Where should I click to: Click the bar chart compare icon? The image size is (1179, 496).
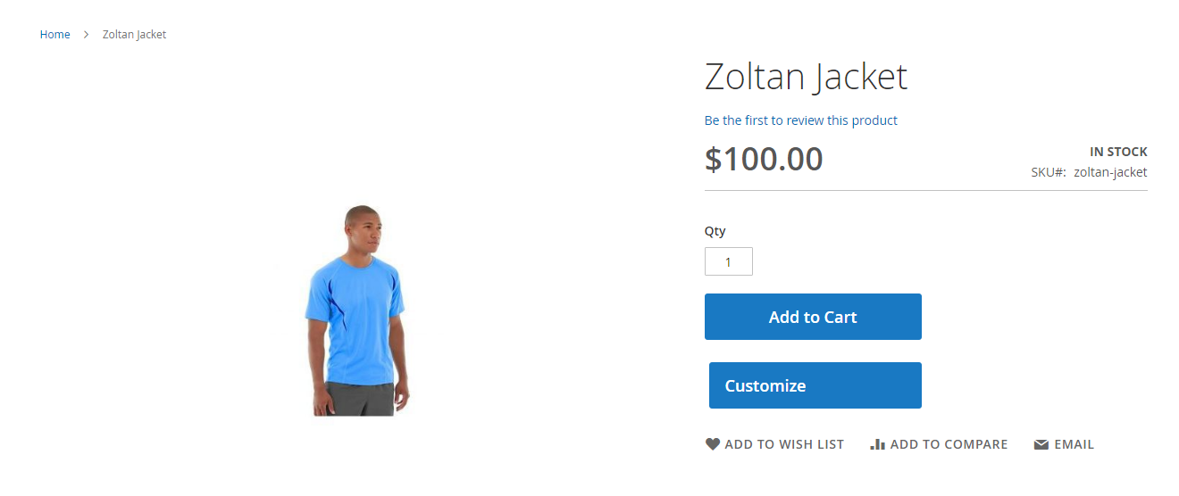877,444
